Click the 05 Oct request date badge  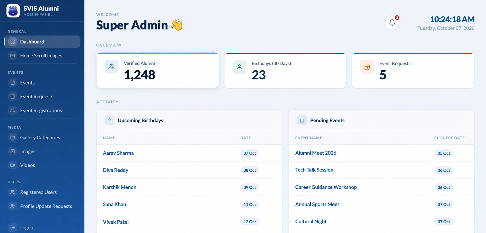[x=444, y=153]
